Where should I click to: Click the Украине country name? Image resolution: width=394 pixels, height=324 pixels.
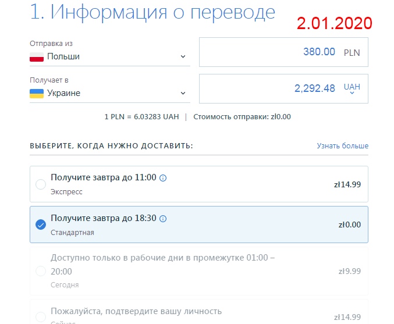[x=64, y=93]
